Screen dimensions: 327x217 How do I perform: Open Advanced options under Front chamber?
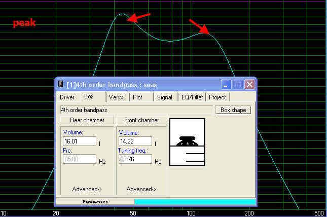tap(141, 189)
